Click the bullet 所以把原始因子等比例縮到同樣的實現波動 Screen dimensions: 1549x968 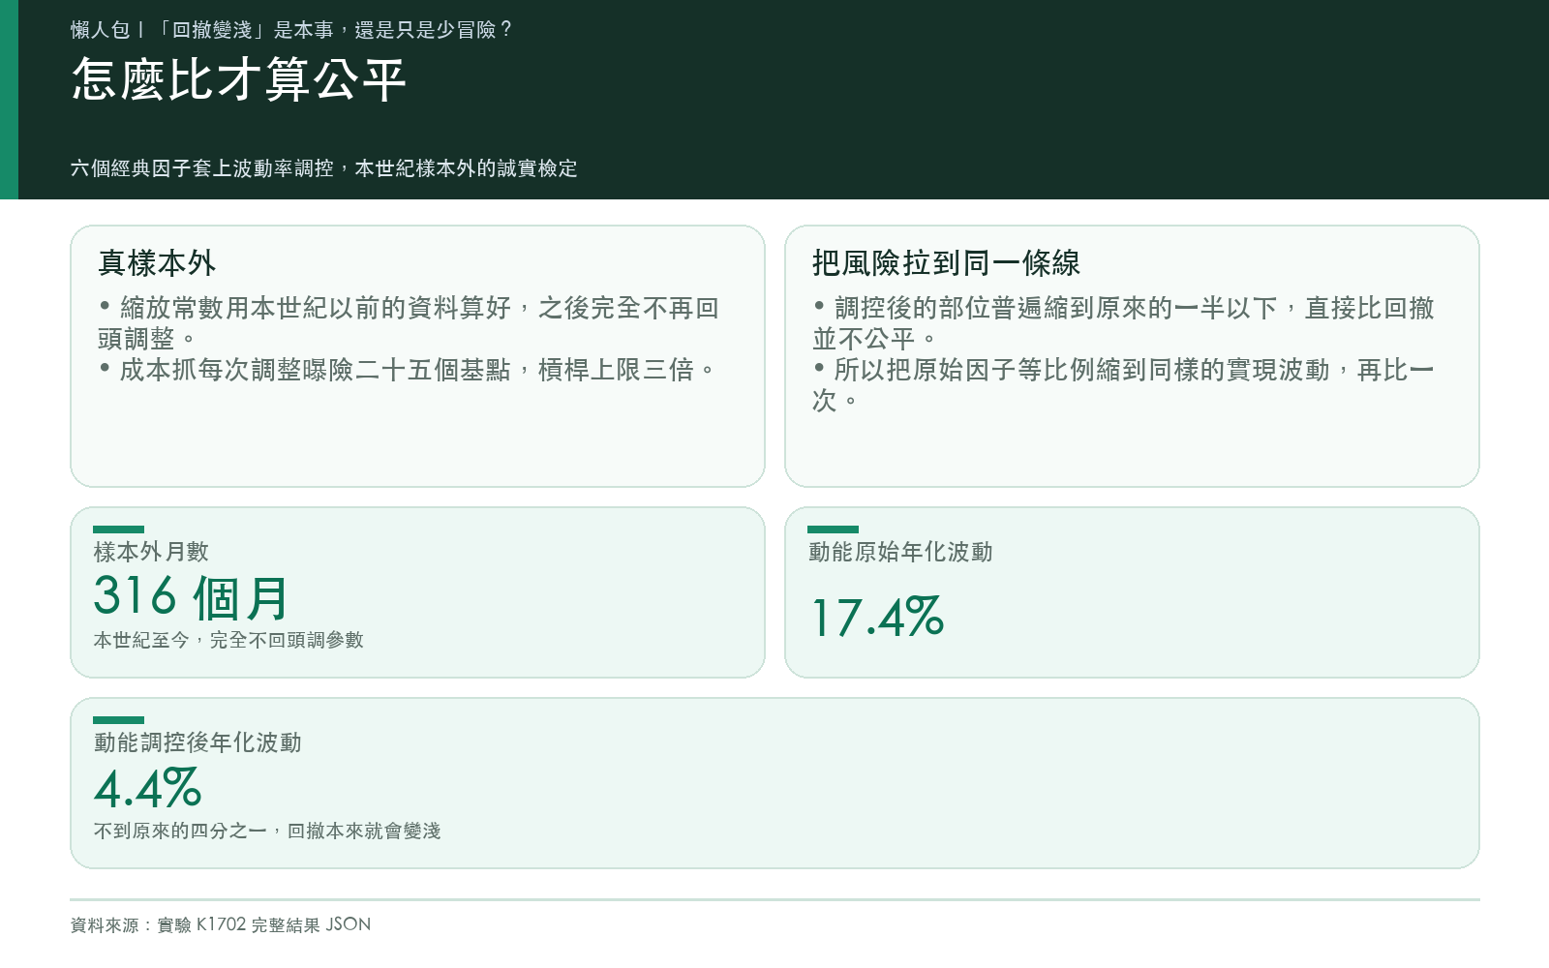point(1123,385)
